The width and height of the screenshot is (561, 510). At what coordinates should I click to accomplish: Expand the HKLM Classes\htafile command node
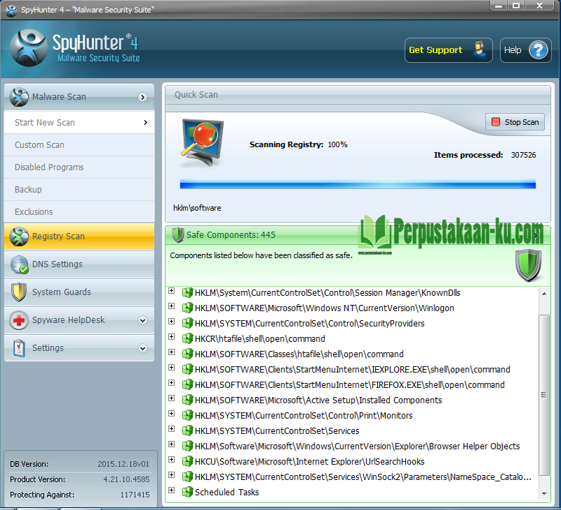click(172, 352)
